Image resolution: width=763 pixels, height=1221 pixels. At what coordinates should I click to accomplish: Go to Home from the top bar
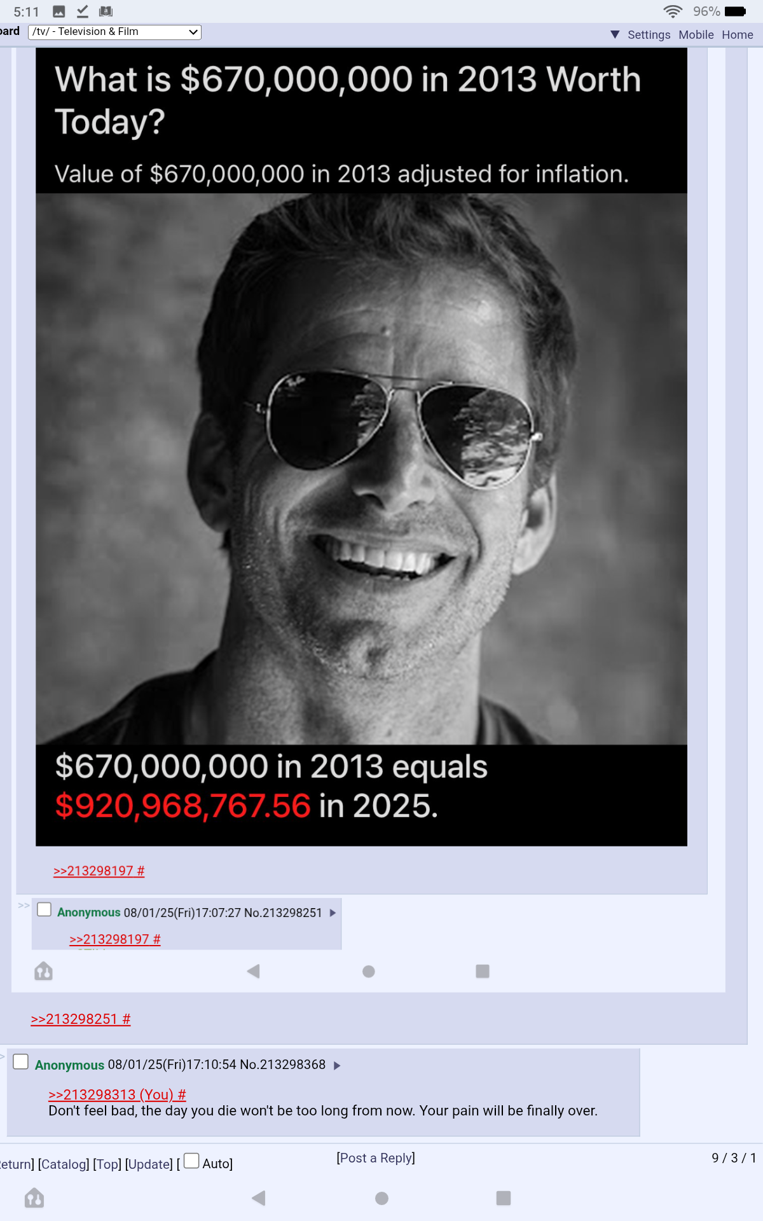click(738, 35)
